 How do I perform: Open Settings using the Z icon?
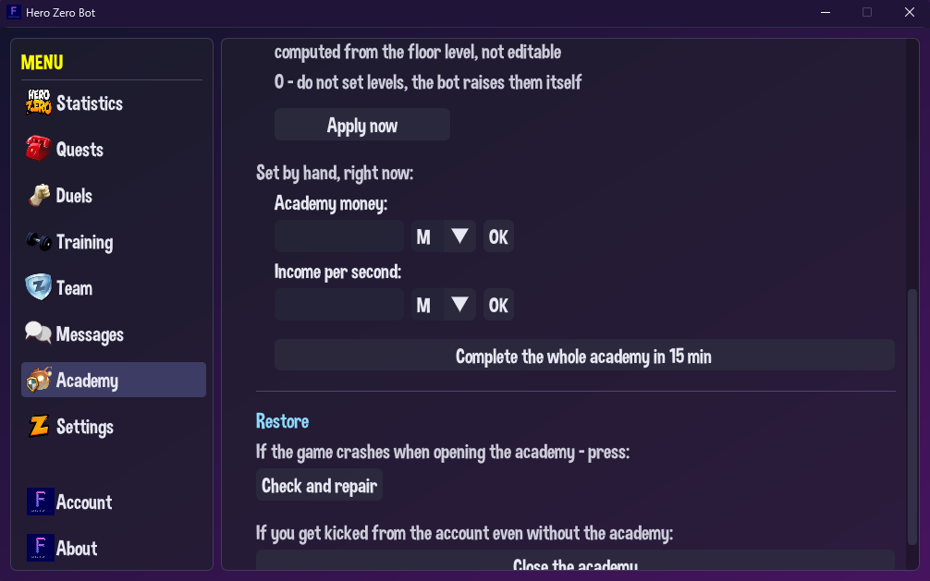[39, 426]
